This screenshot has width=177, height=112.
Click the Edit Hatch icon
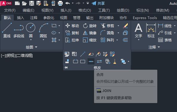[x=105, y=54]
